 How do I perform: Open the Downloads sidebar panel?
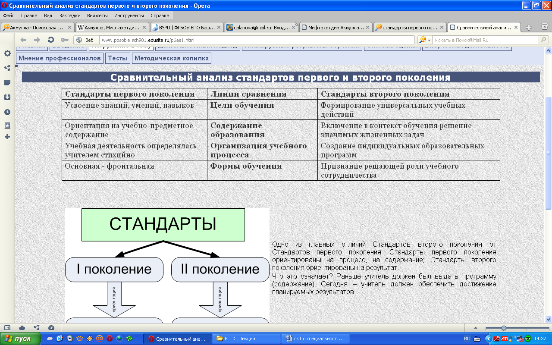pyautogui.click(x=7, y=97)
